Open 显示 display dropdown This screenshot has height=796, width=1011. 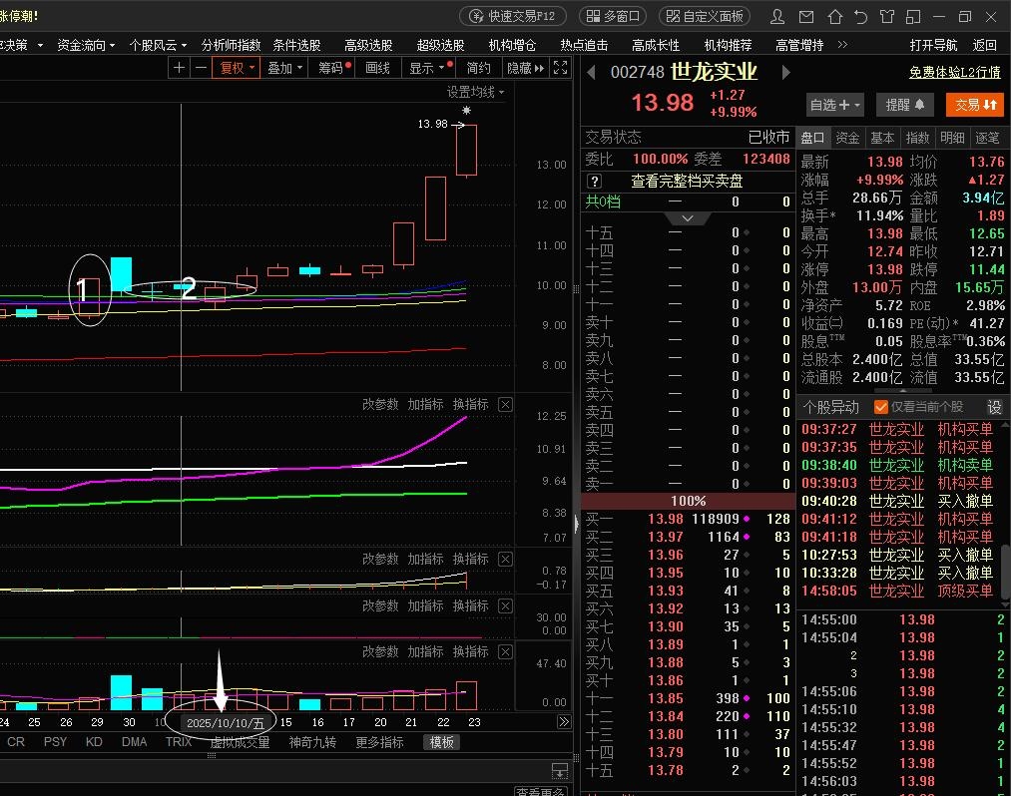(427, 68)
